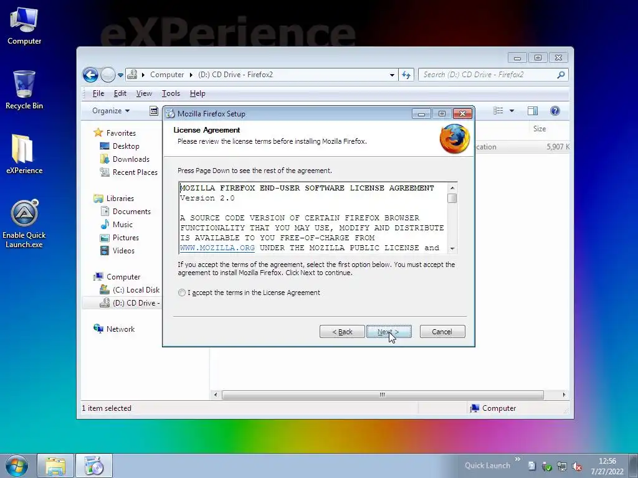
Task: Open Downloads in Favorites
Action: click(x=131, y=159)
